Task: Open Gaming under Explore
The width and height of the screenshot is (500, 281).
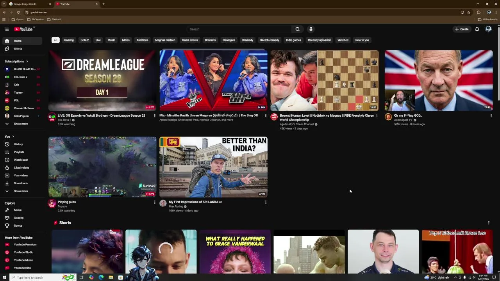Action: point(23,218)
